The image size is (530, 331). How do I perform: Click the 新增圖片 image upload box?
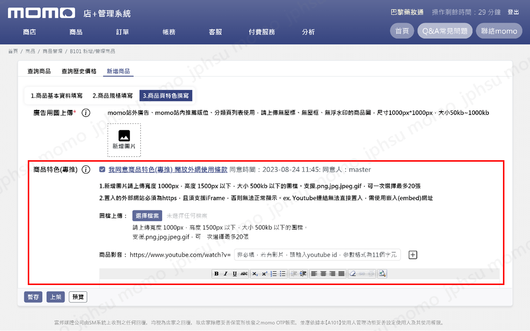pos(124,140)
